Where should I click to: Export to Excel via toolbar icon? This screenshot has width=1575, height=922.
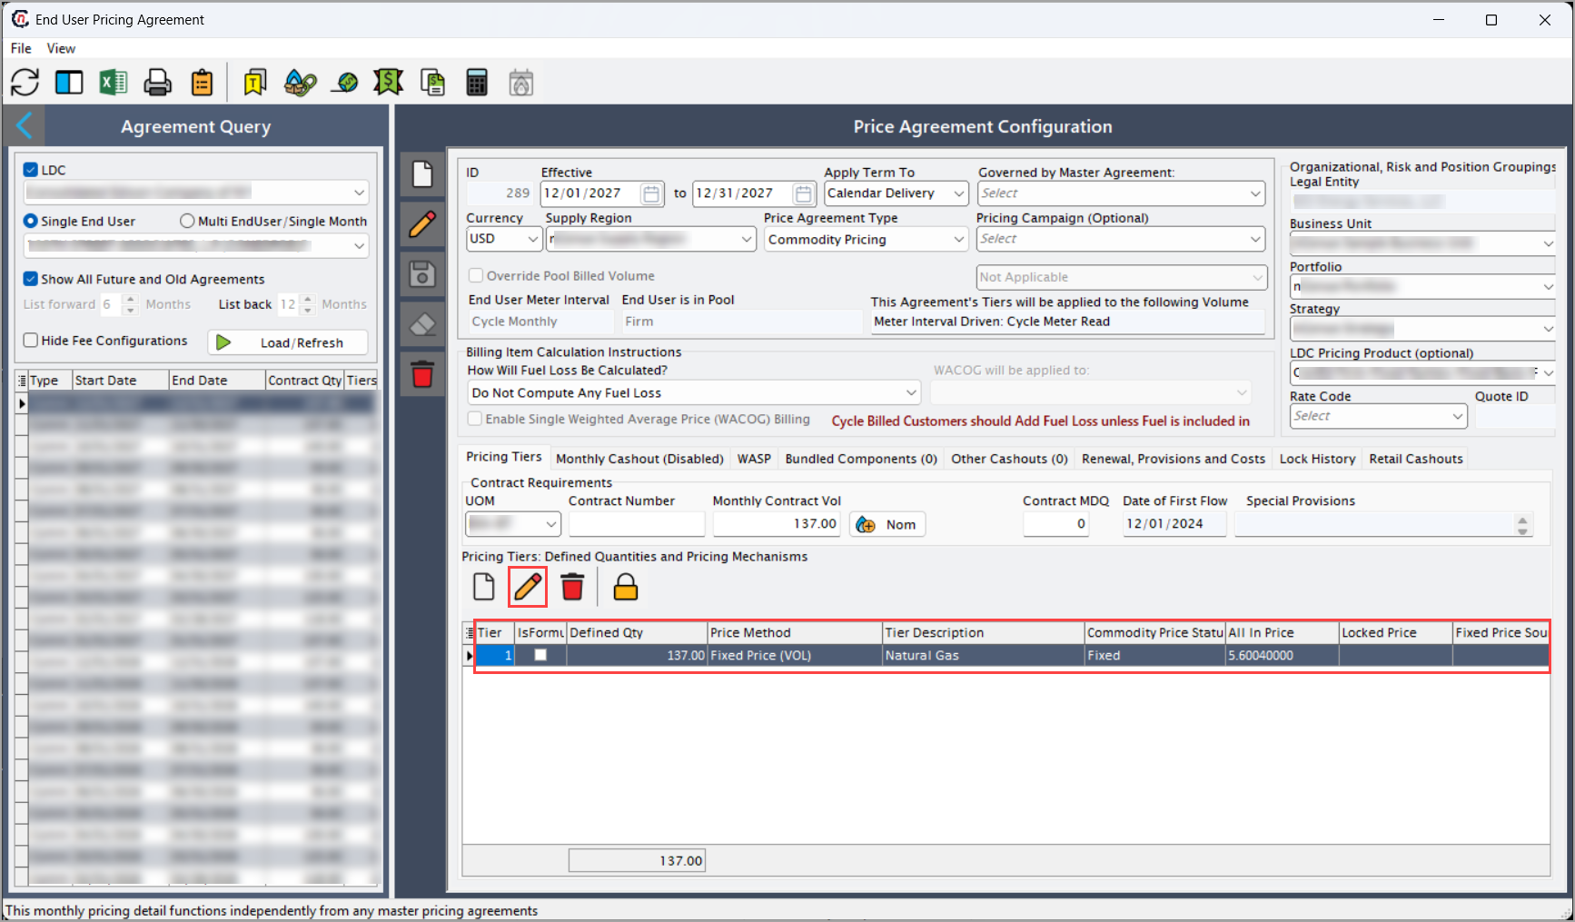coord(114,83)
